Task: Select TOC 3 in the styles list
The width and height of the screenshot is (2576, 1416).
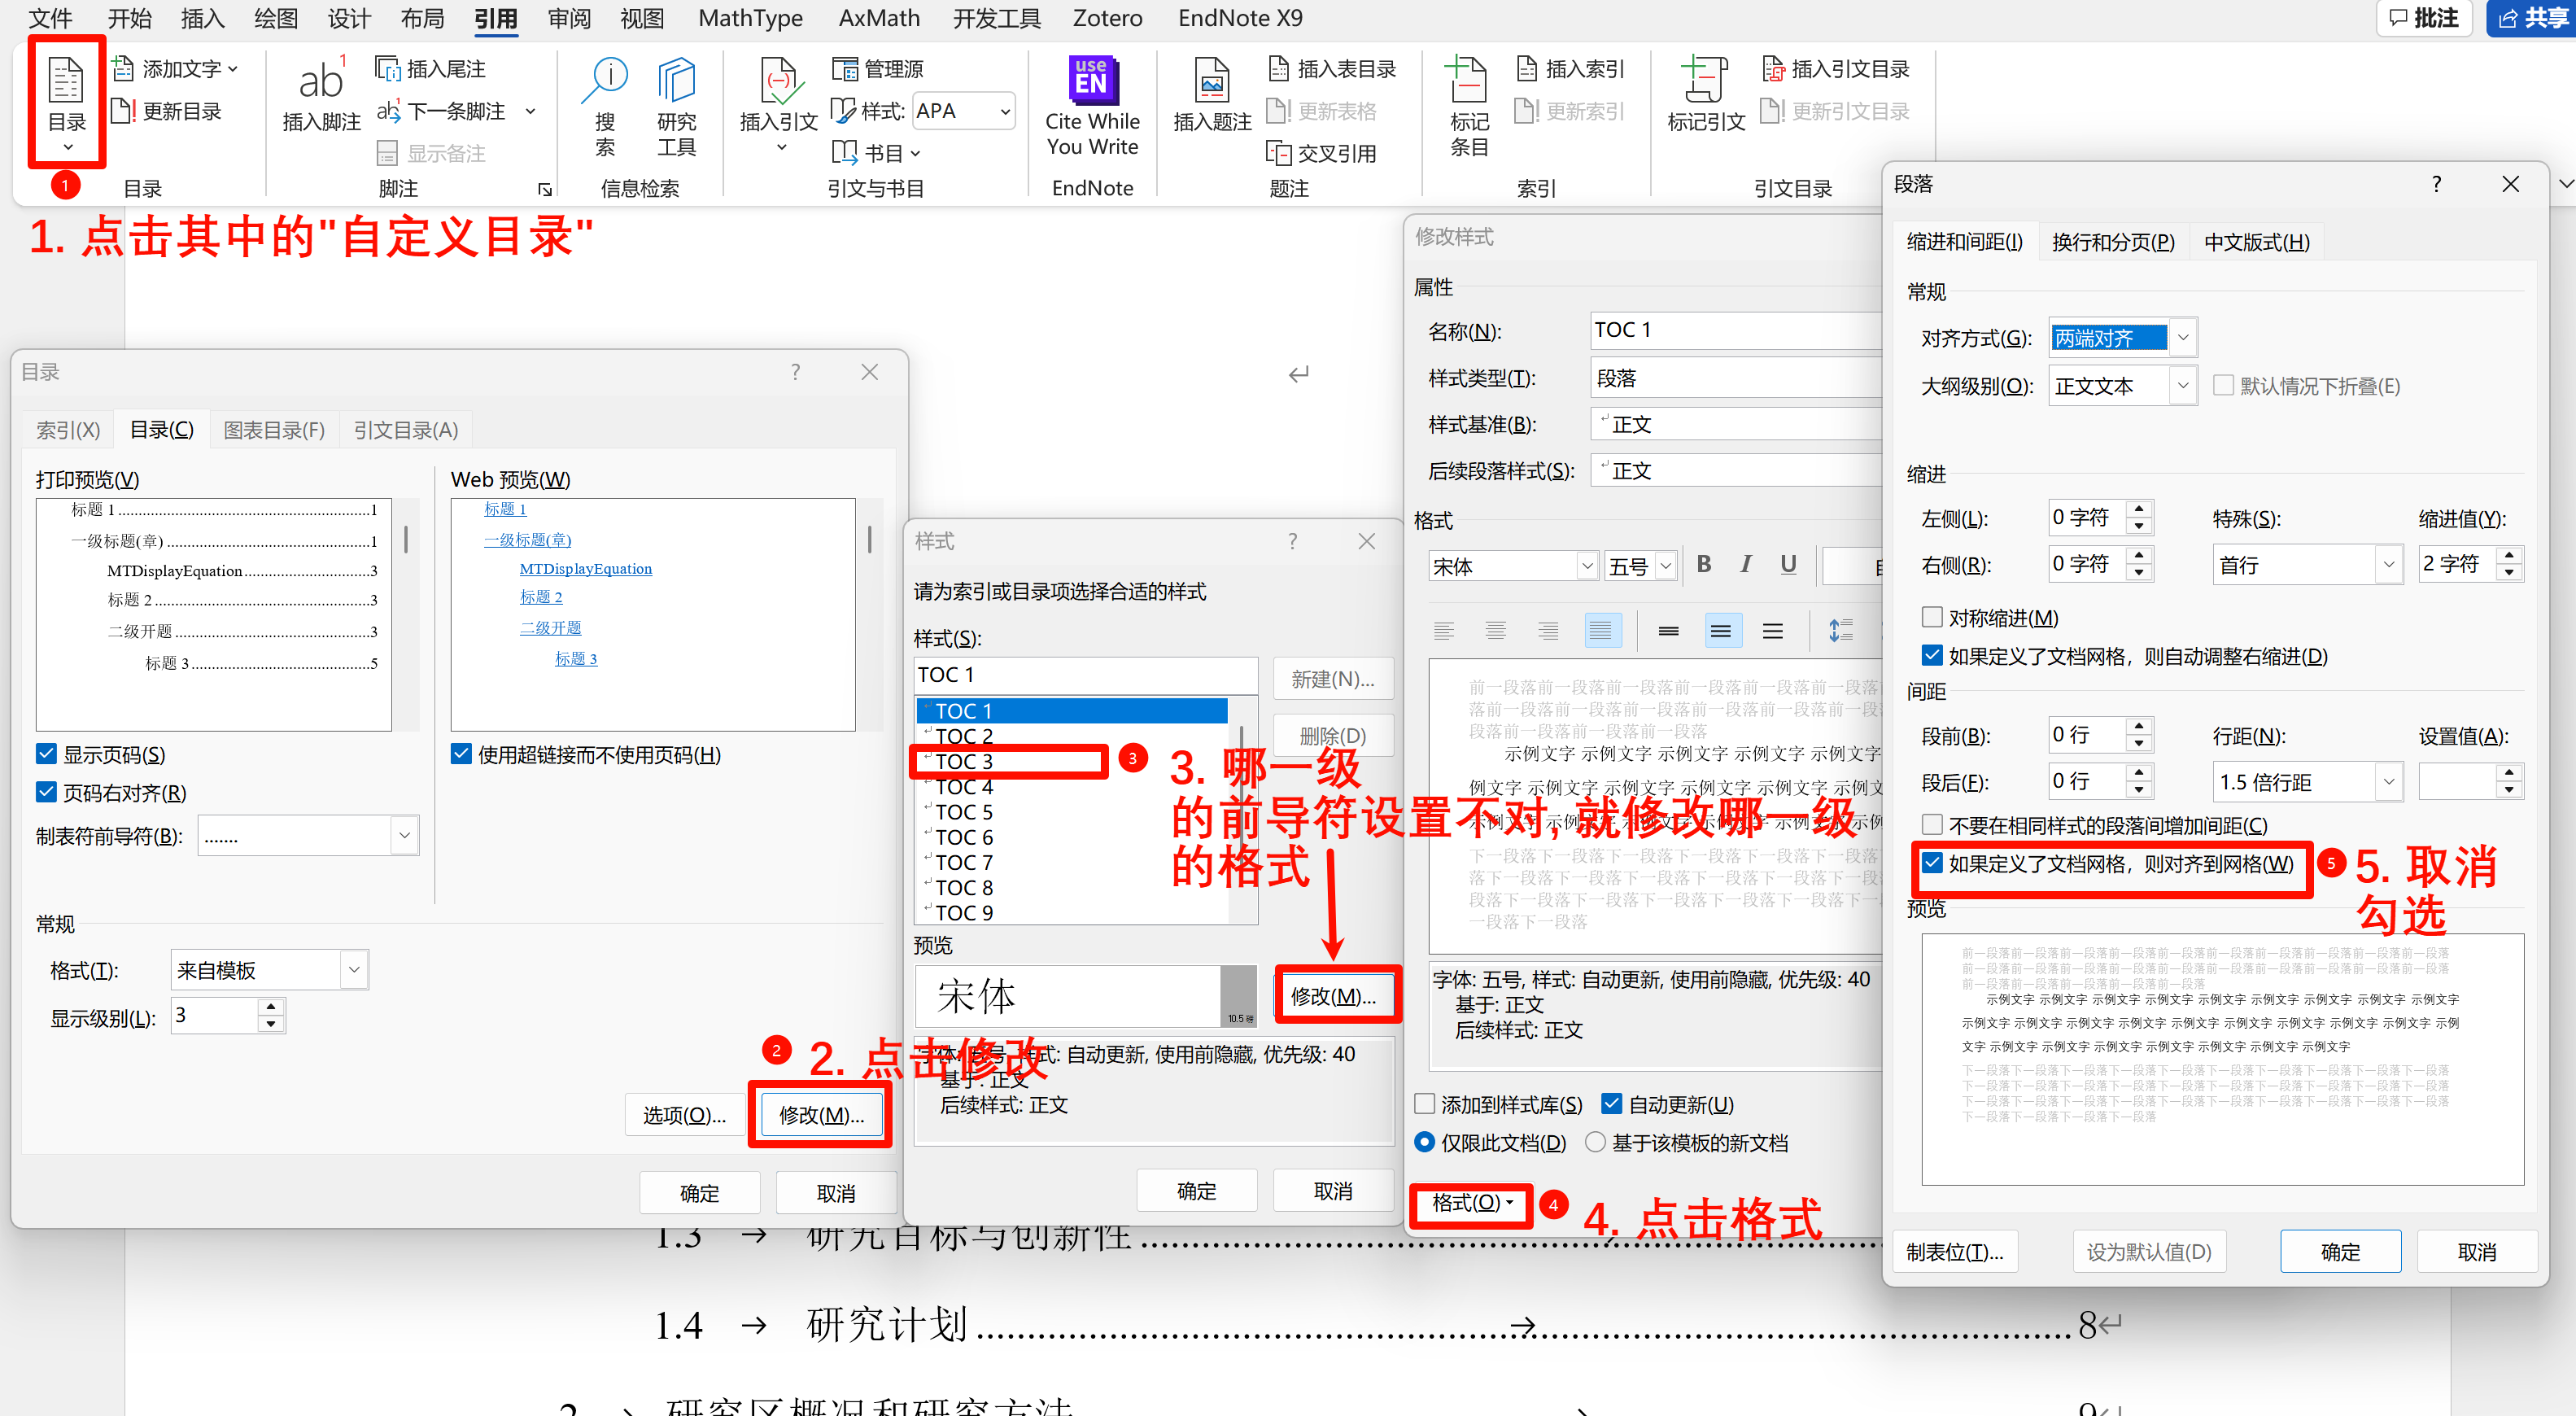Action: click(x=964, y=762)
